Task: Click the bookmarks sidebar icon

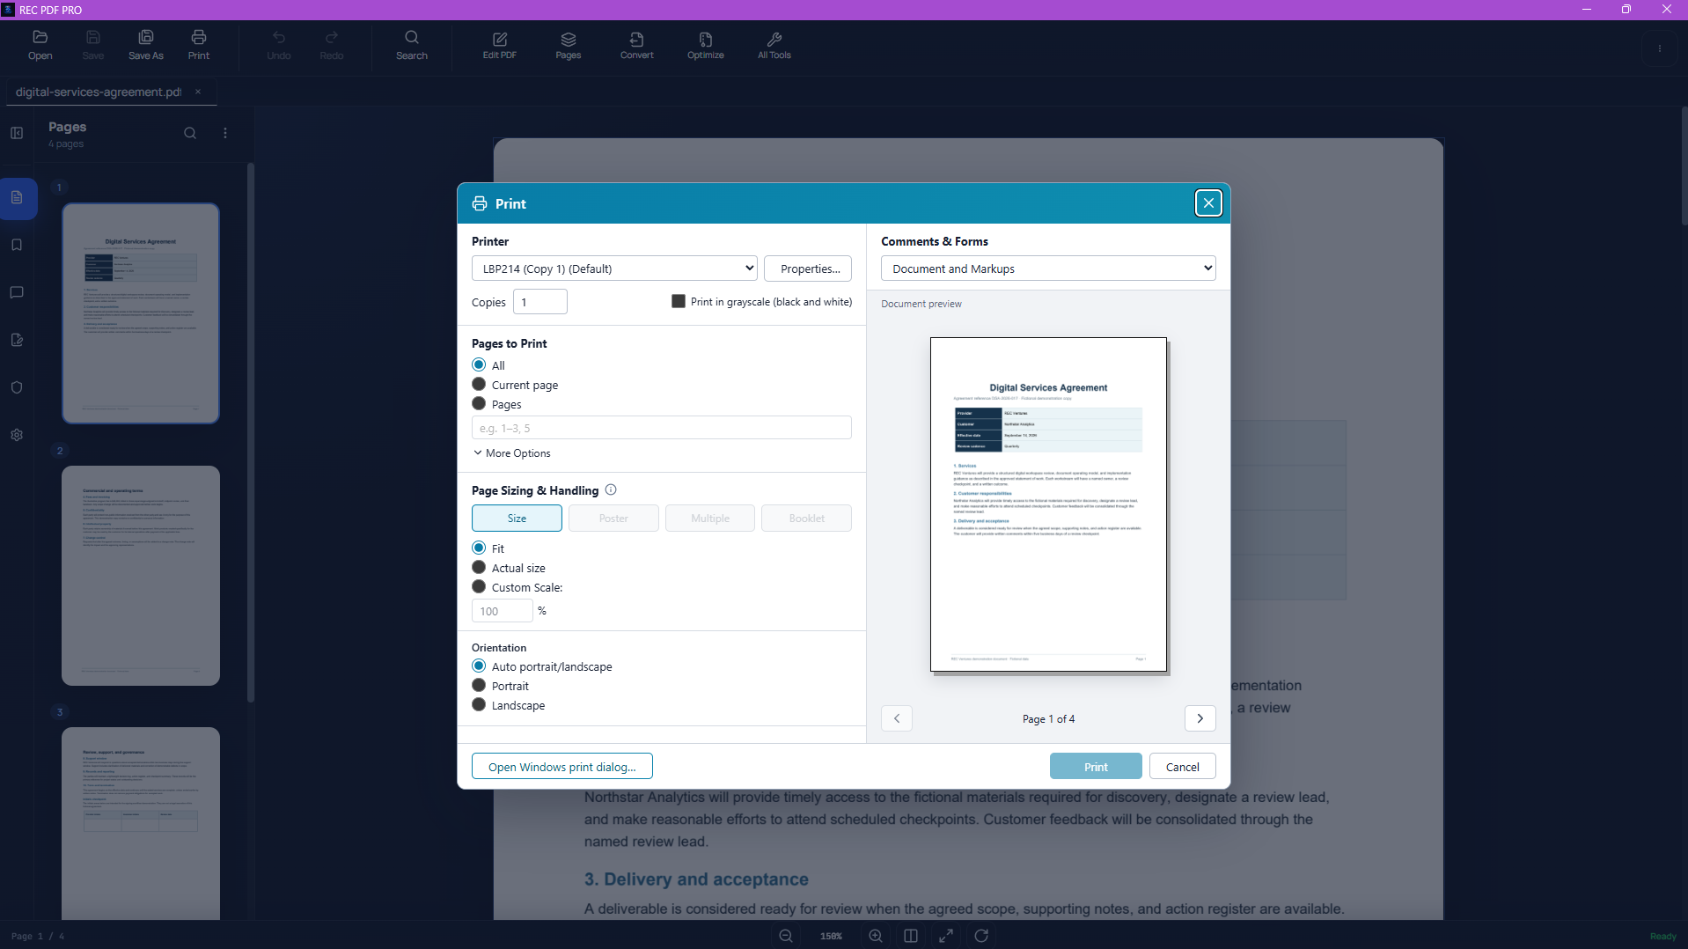Action: click(x=17, y=245)
